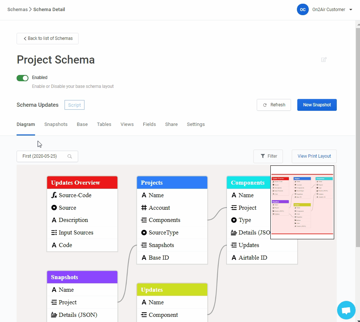Click the formula icon next to Source-Code

point(54,195)
